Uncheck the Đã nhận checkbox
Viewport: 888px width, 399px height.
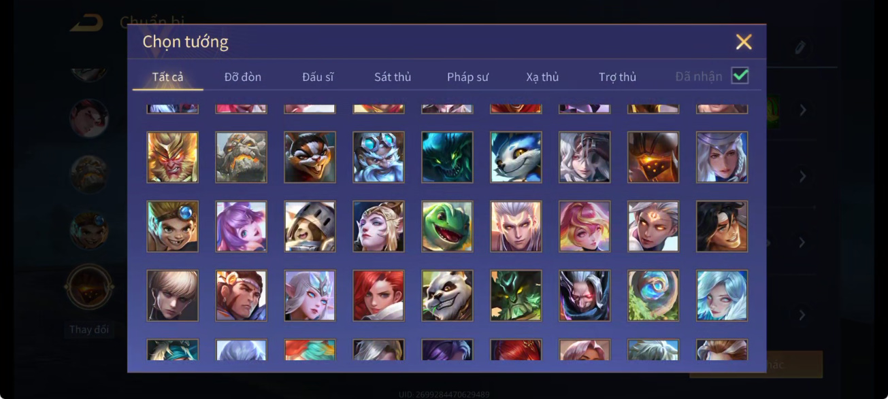(x=740, y=75)
